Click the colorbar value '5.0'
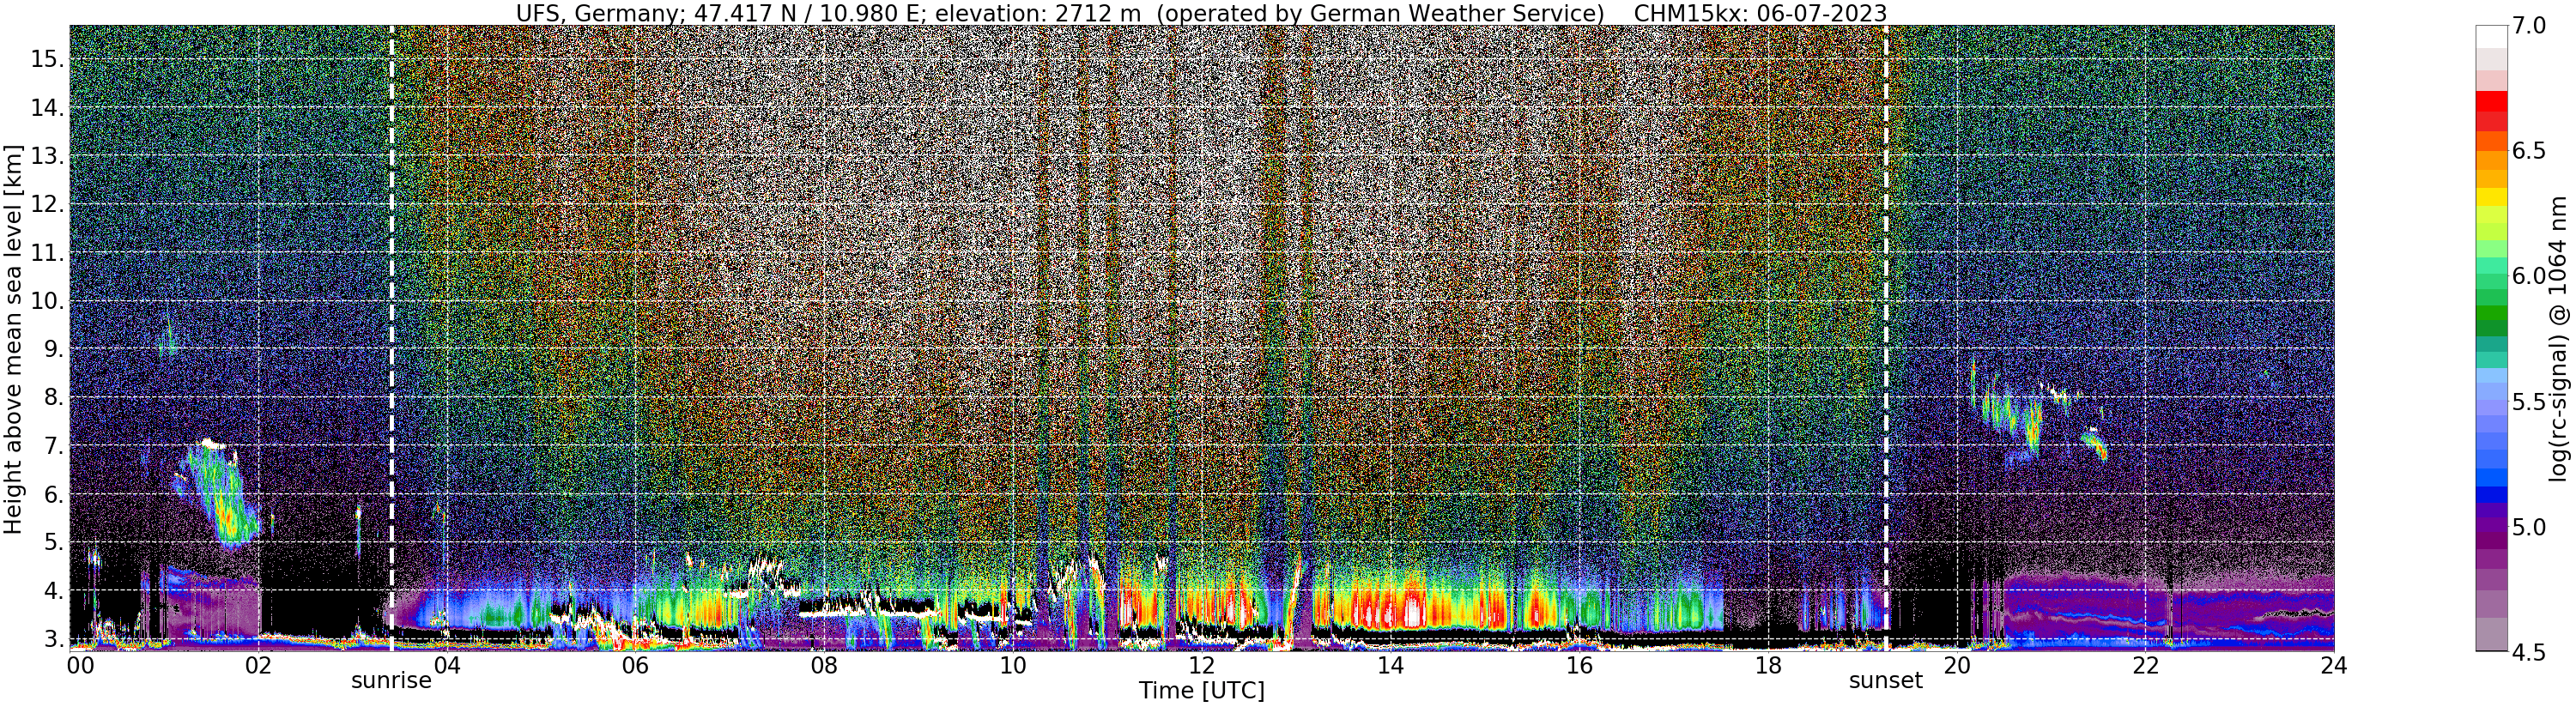 [x=2527, y=527]
